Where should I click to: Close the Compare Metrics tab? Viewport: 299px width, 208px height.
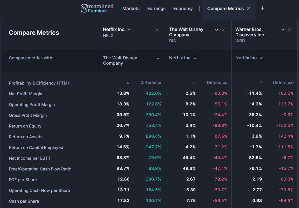(x=249, y=8)
